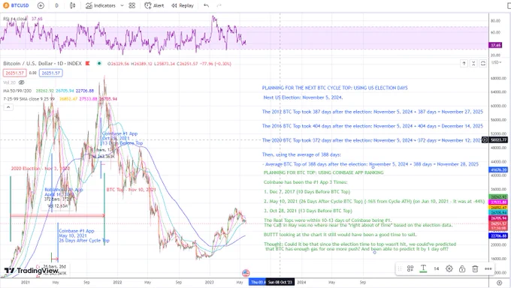This screenshot has width=511, height=288.
Task: Open more options three dots in toolbar
Action: click(488, 268)
